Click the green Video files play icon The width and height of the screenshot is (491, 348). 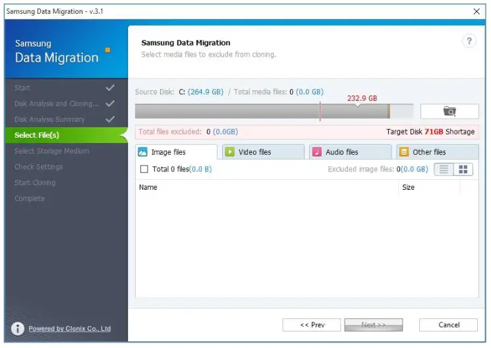click(x=230, y=152)
